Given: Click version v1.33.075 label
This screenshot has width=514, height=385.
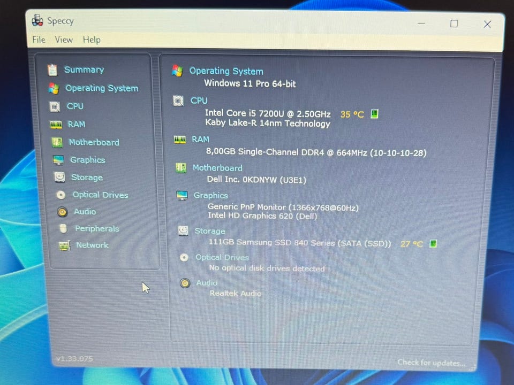Looking at the screenshot, I should 74,359.
